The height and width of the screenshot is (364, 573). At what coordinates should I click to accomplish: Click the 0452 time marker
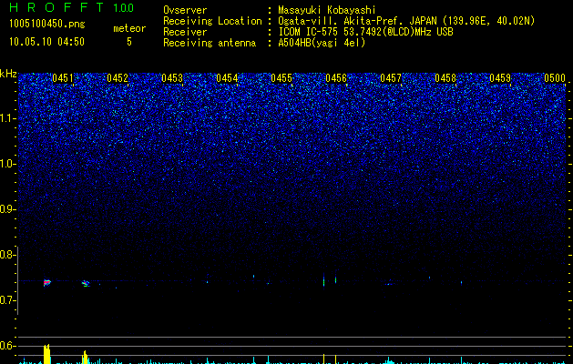point(118,78)
